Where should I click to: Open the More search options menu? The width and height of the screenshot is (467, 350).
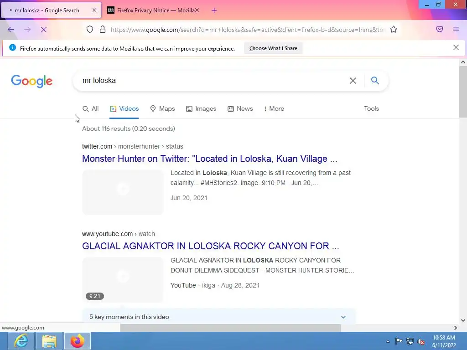click(x=274, y=108)
